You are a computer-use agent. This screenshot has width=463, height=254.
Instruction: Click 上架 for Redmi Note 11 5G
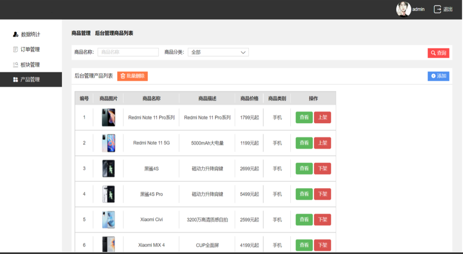323,143
